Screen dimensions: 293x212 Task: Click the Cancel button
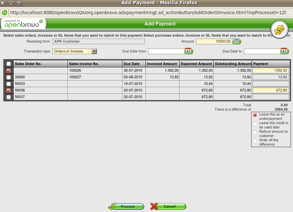point(168,206)
